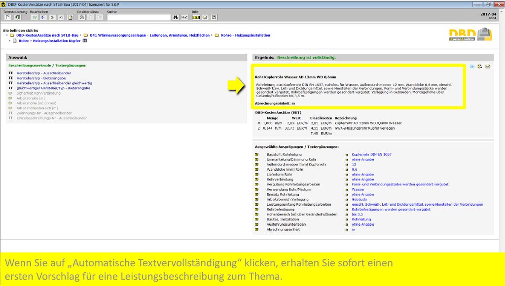Open the Rohre - Heizungsinstallation breadcrumb
This screenshot has width=505, height=286.
pos(246,36)
